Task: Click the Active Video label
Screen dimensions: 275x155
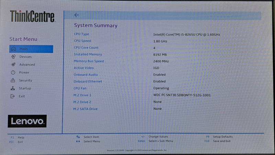Action: (x=84, y=68)
